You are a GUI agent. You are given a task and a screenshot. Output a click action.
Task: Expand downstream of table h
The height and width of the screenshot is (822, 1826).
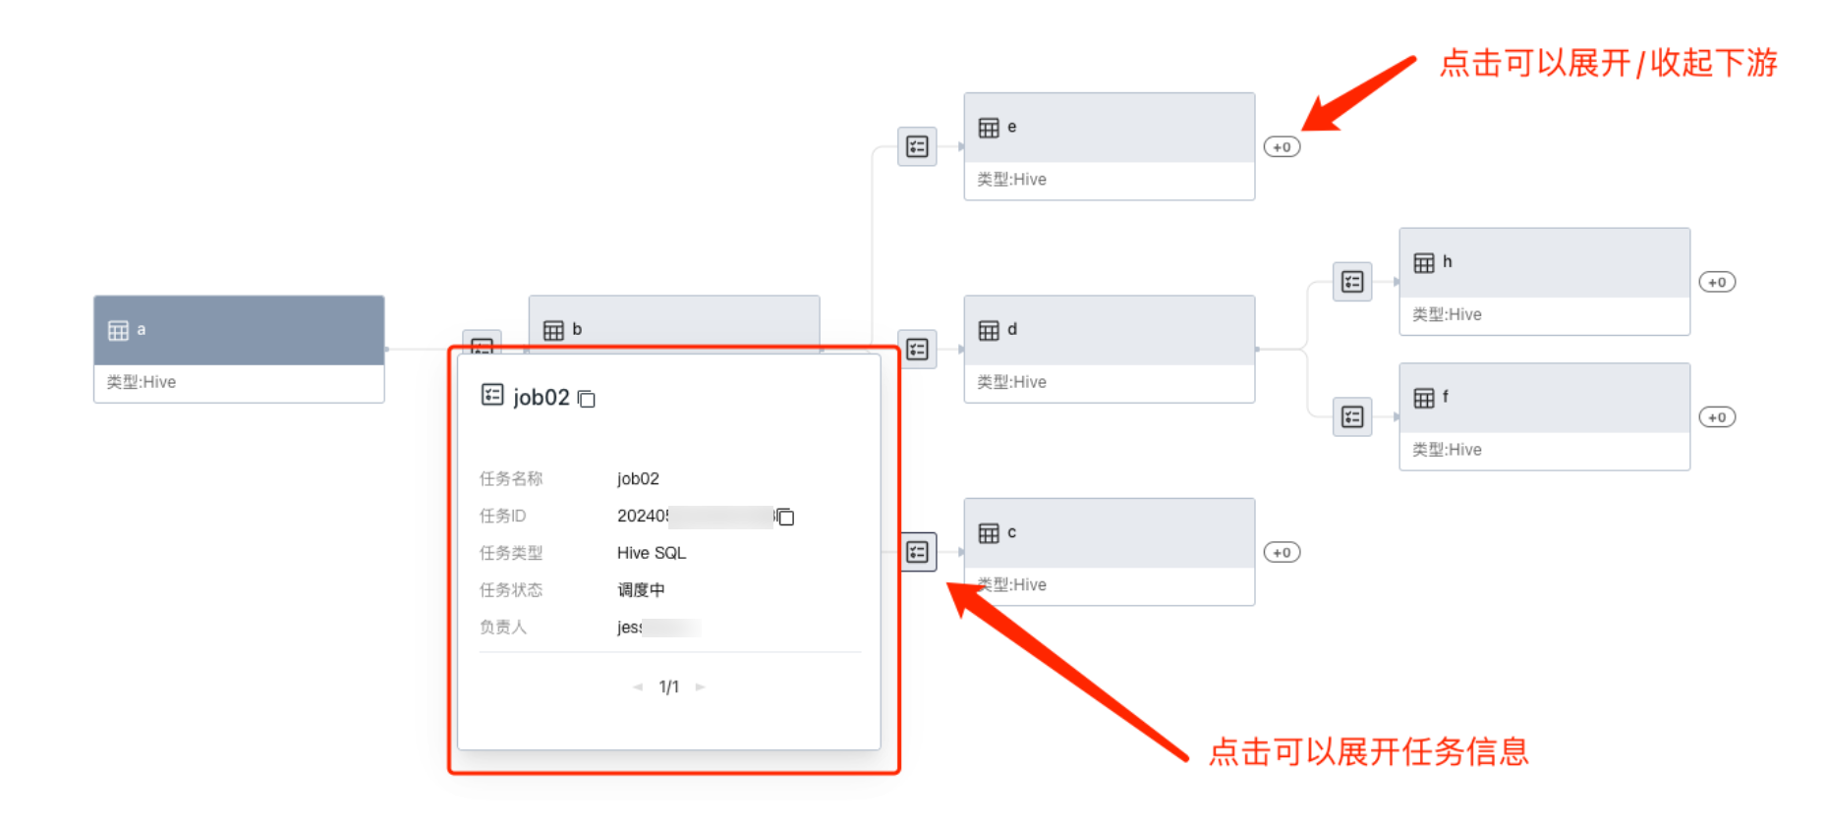1717,283
